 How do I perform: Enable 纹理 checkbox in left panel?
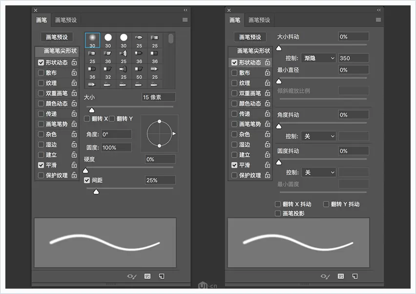tap(41, 83)
